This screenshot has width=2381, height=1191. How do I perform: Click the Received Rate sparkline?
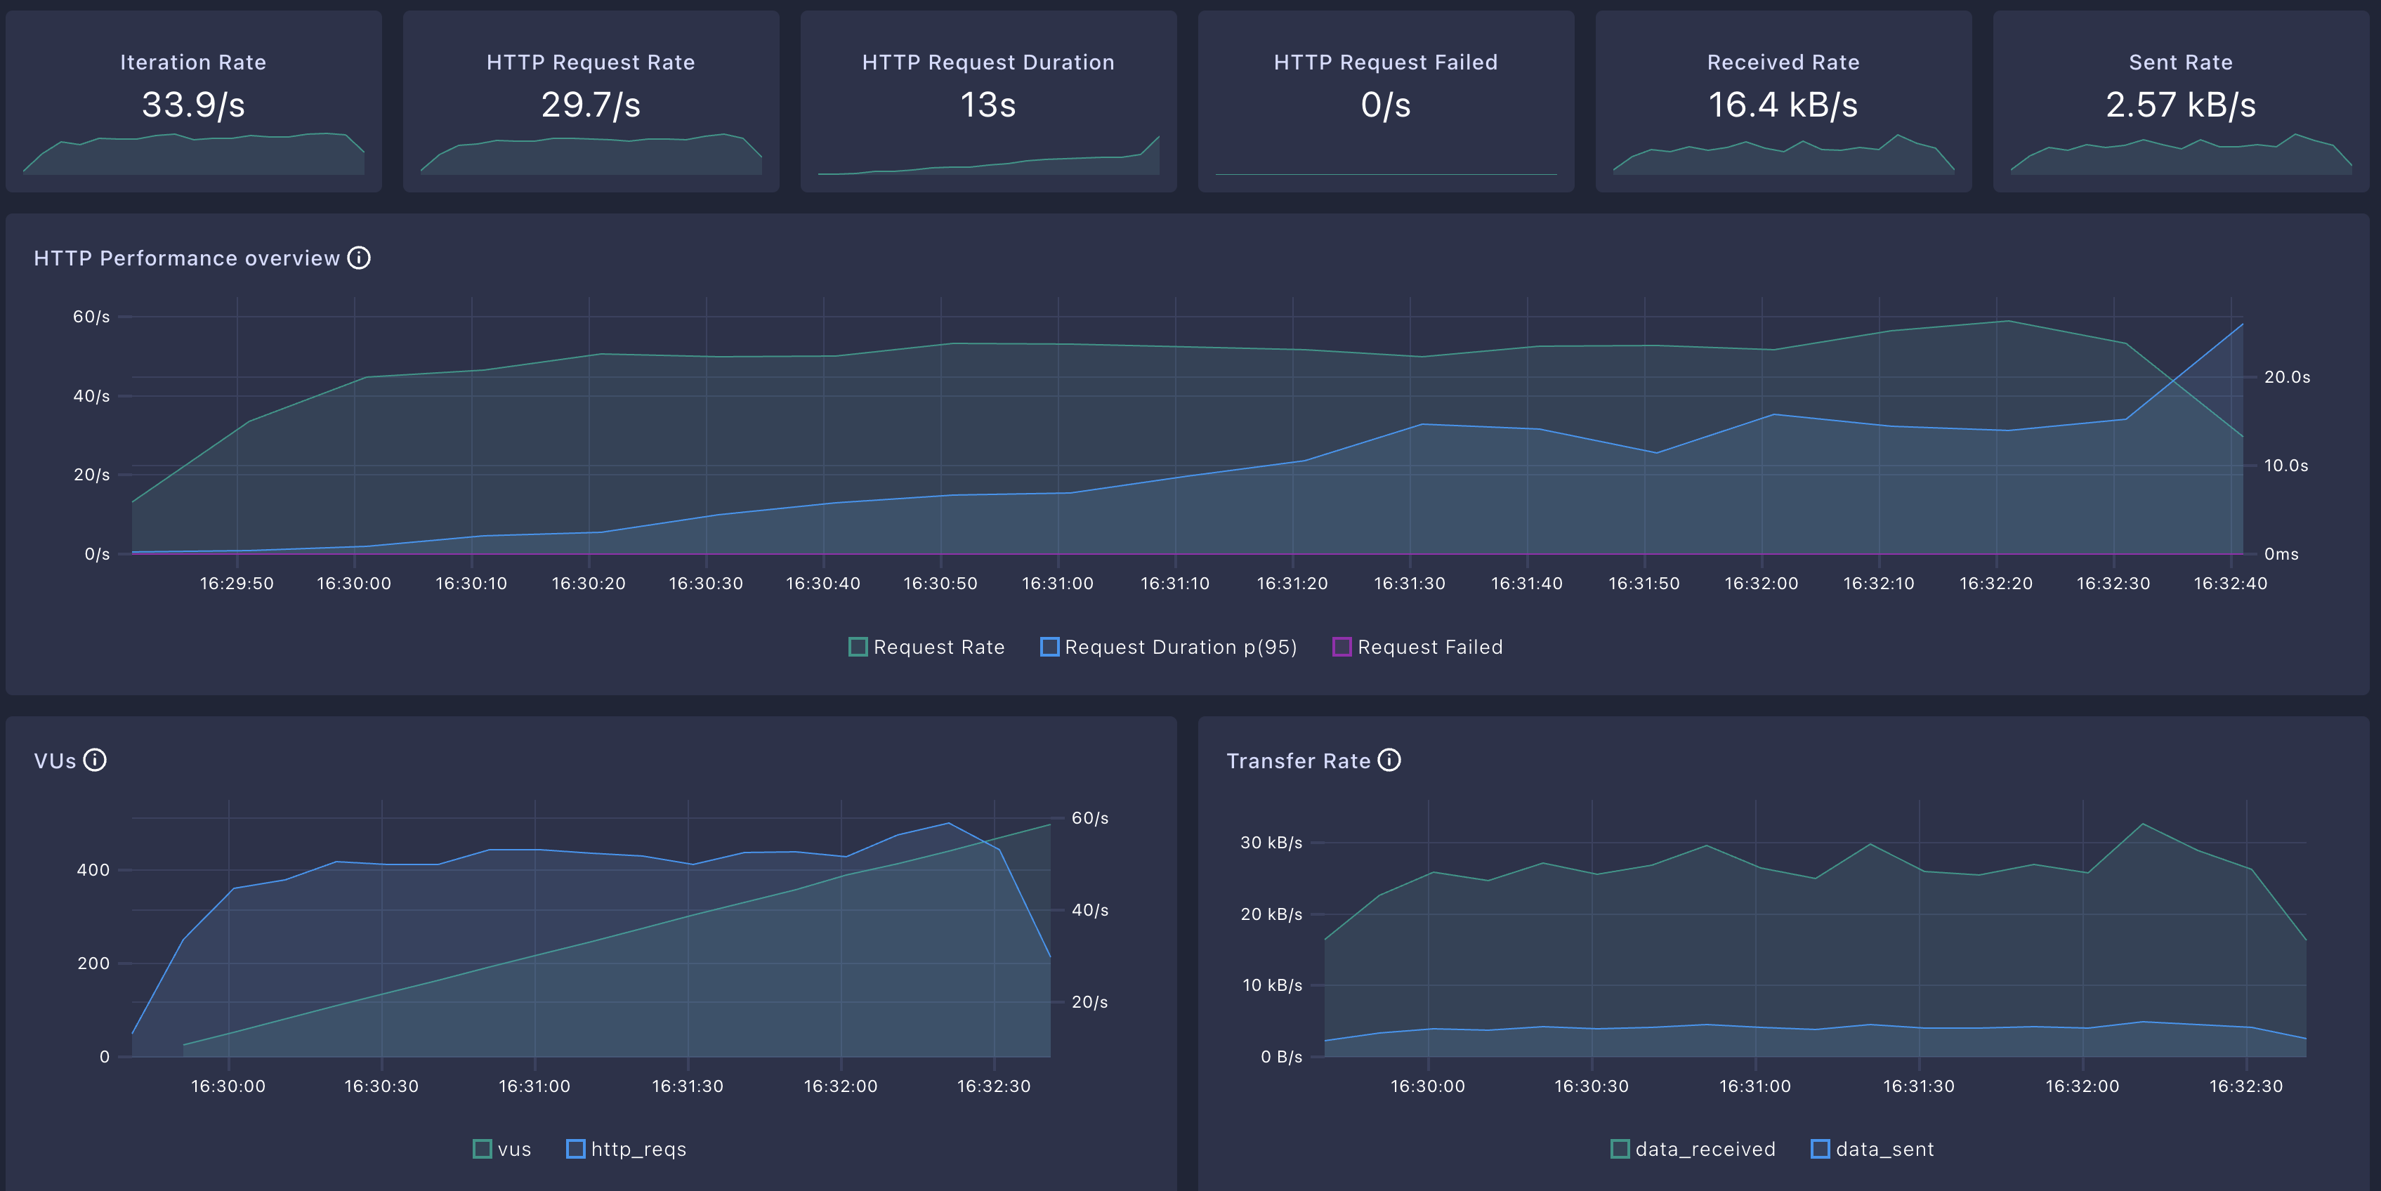[1783, 153]
